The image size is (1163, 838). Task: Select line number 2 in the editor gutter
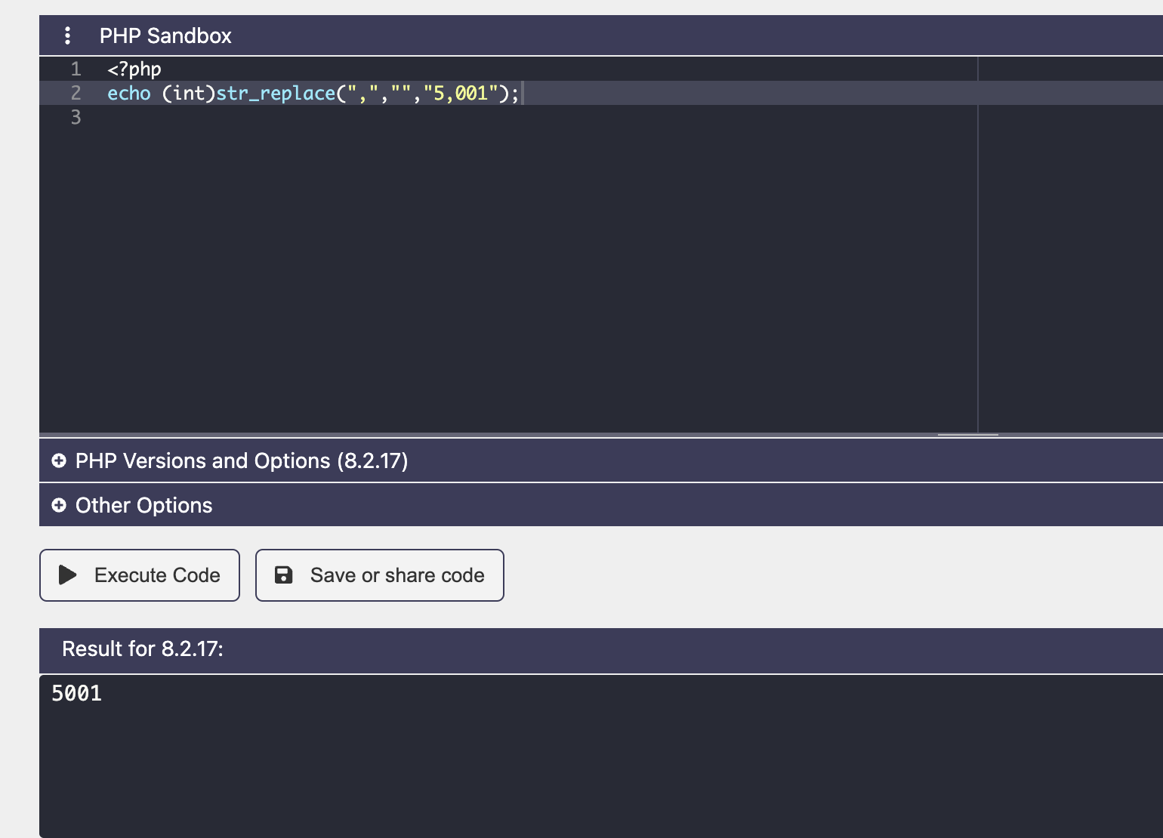[x=76, y=93]
